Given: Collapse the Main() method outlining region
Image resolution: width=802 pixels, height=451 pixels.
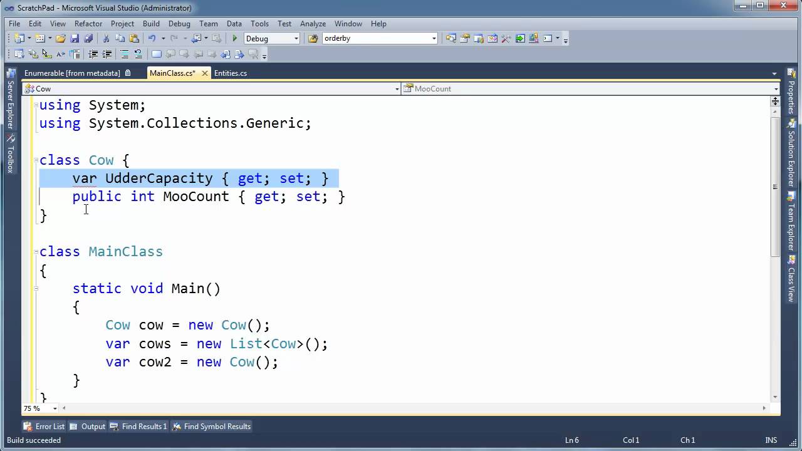Looking at the screenshot, I should point(36,289).
